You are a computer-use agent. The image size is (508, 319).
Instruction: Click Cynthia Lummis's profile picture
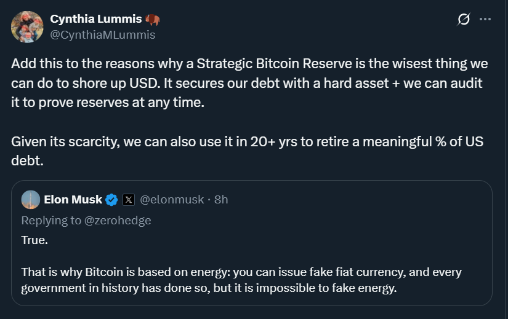coord(27,27)
